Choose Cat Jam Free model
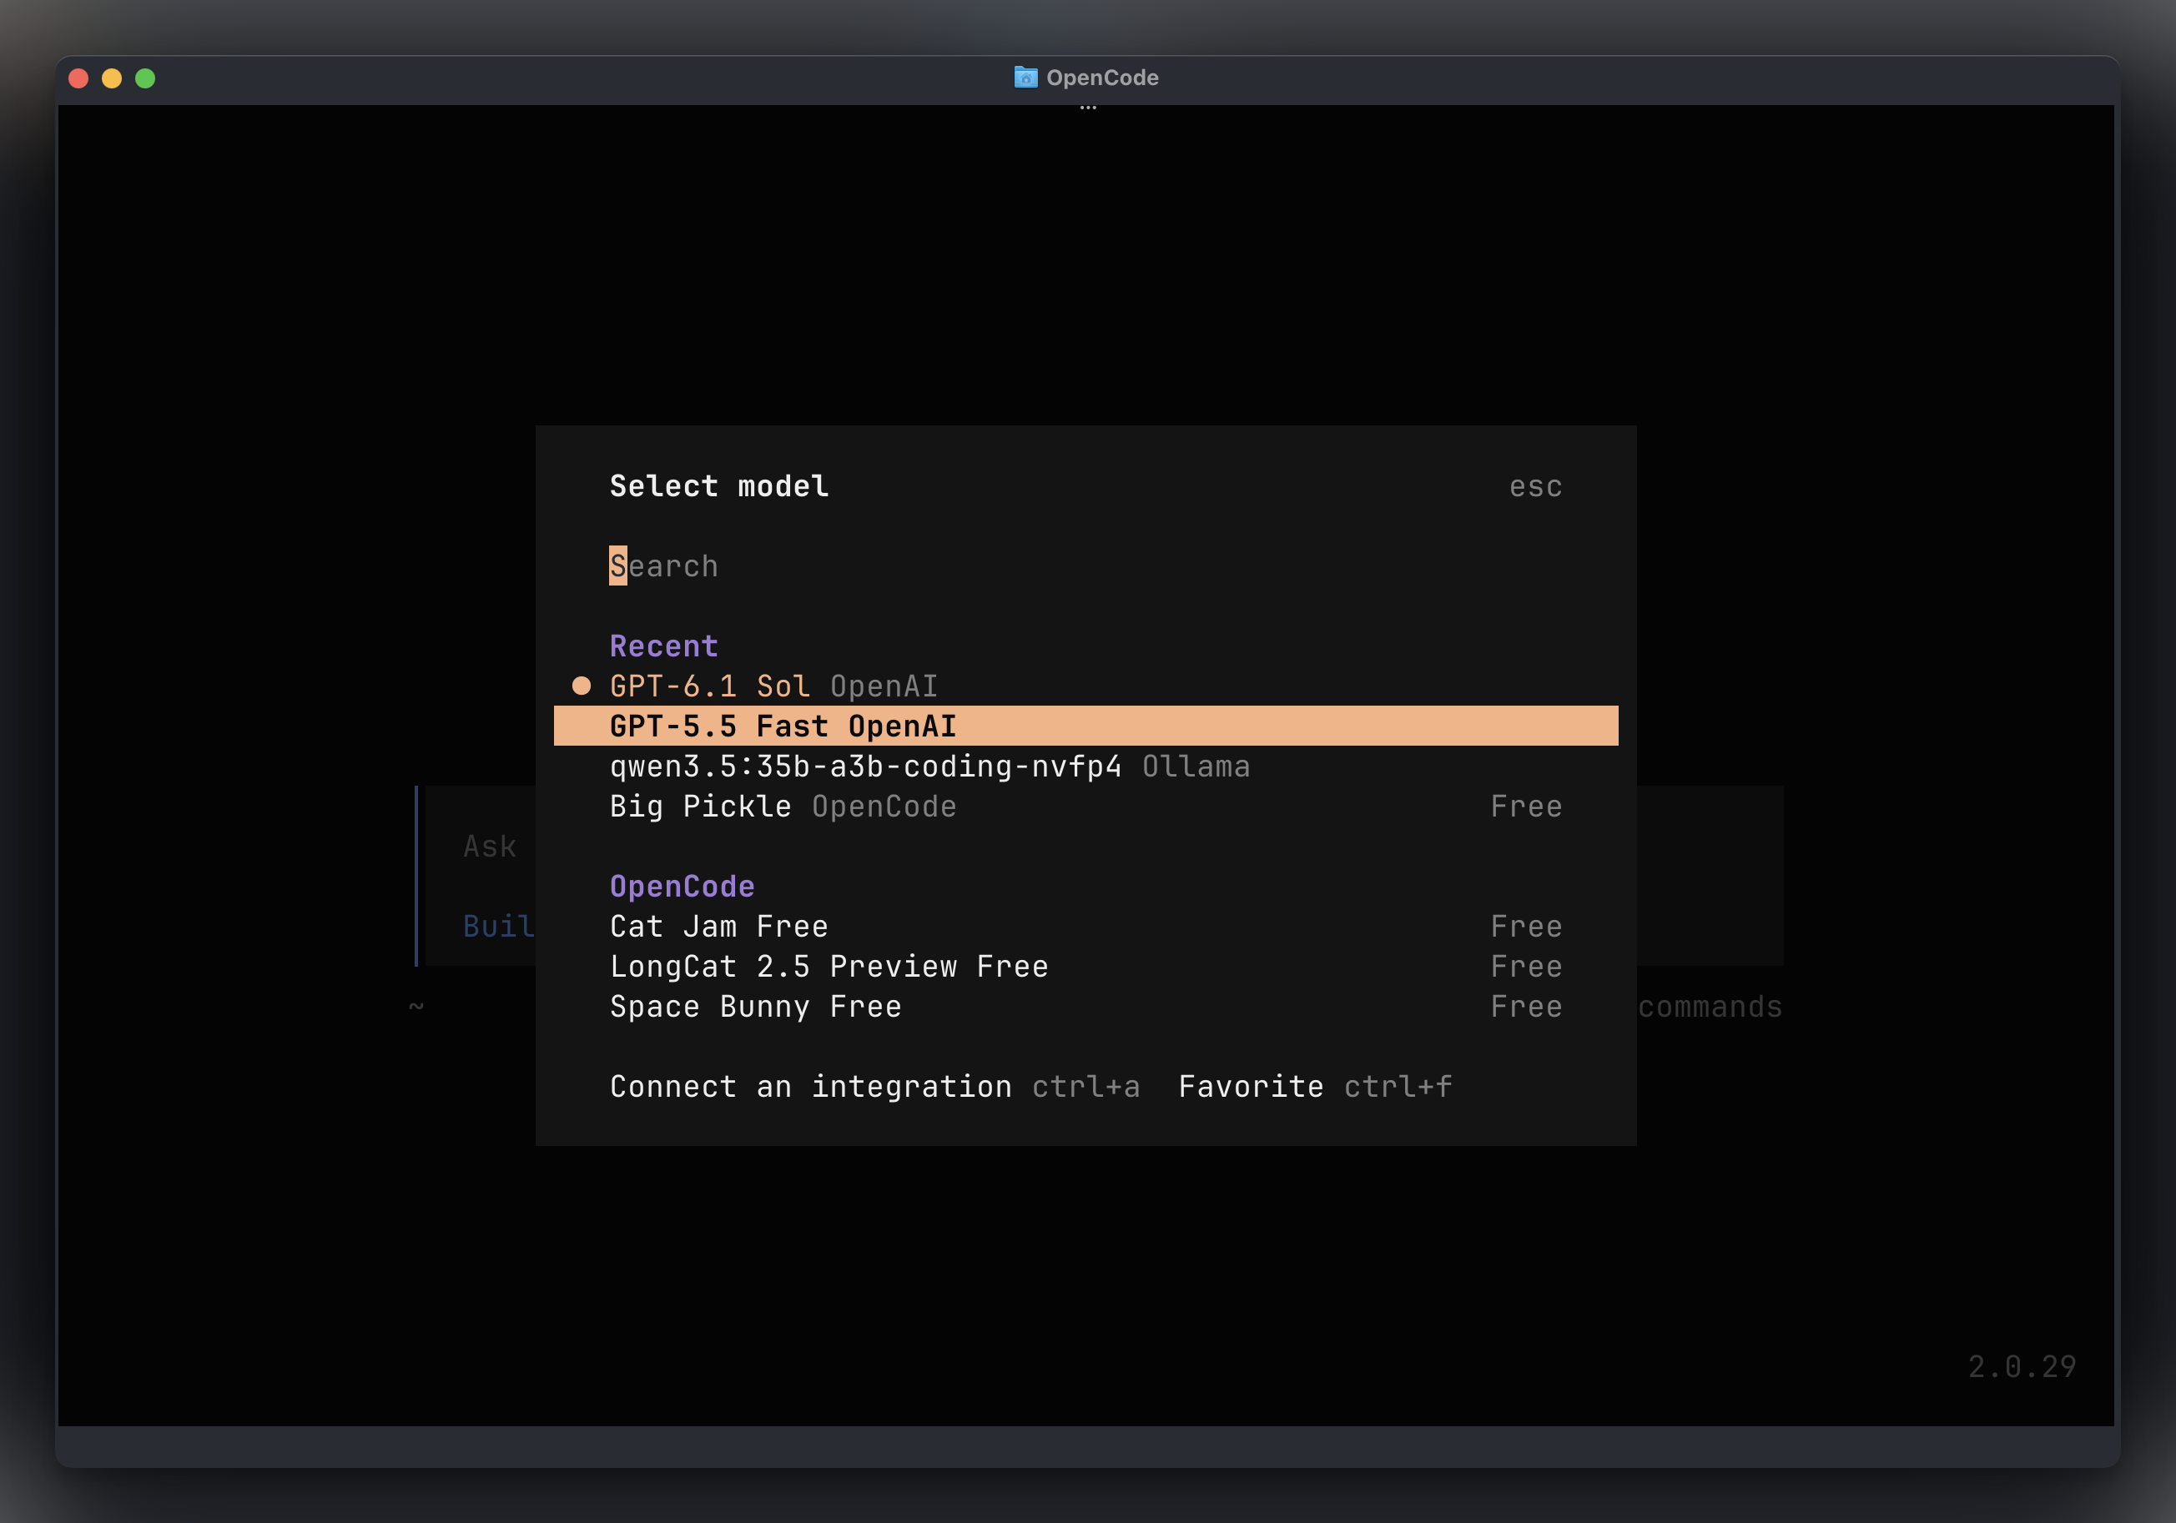This screenshot has width=2176, height=1523. point(1085,927)
